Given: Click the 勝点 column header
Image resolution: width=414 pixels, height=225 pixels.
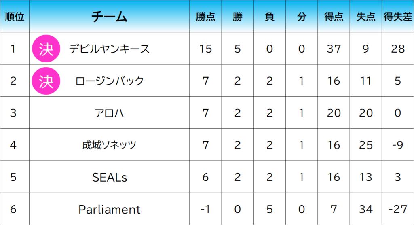Looking at the screenshot, I should point(205,17).
